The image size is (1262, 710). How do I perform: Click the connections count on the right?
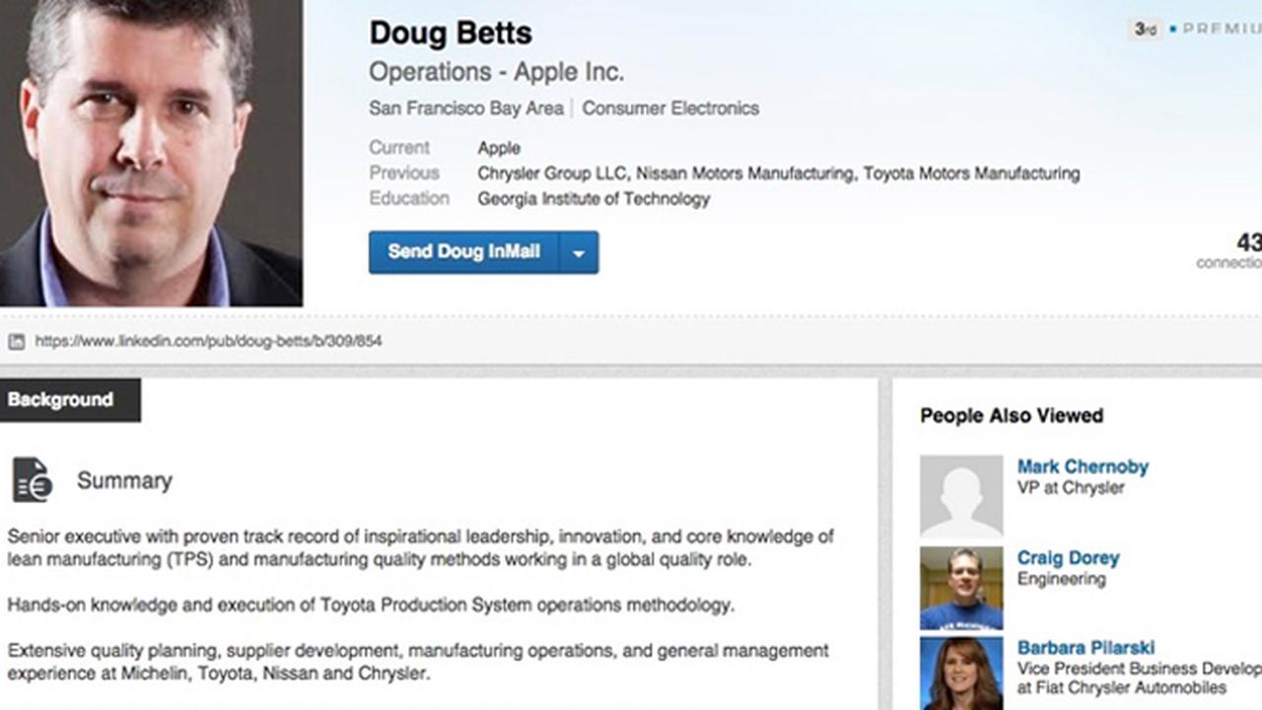(x=1246, y=243)
